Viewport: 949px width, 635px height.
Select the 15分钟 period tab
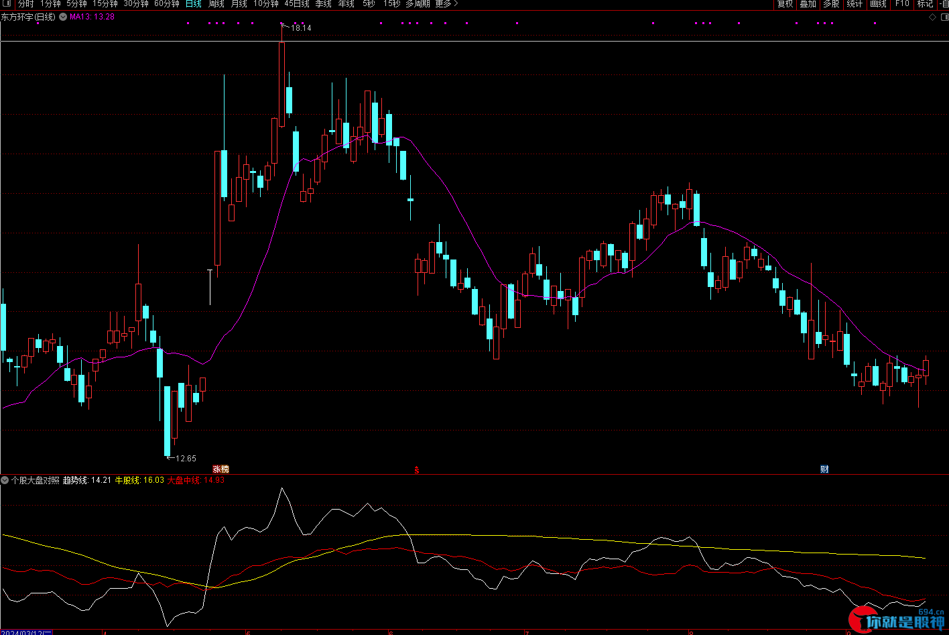105,3
